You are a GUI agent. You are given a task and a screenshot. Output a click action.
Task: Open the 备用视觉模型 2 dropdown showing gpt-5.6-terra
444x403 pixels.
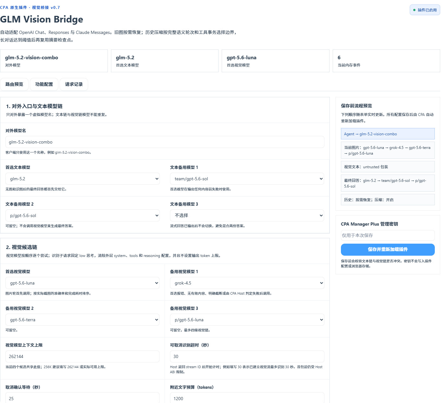pos(82,320)
